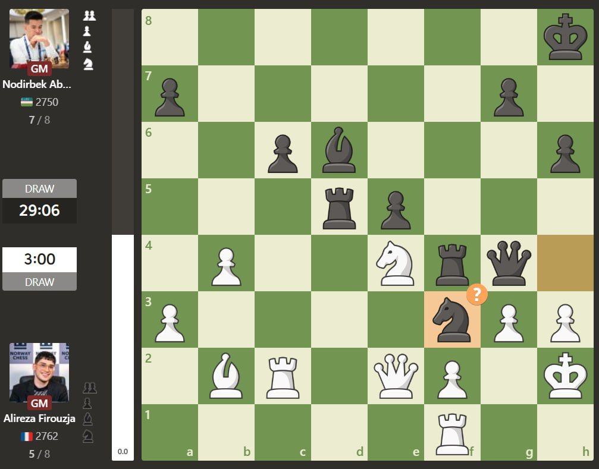599x469 pixels.
Task: Open Nodirbek's player profile photo
Action: click(x=39, y=39)
